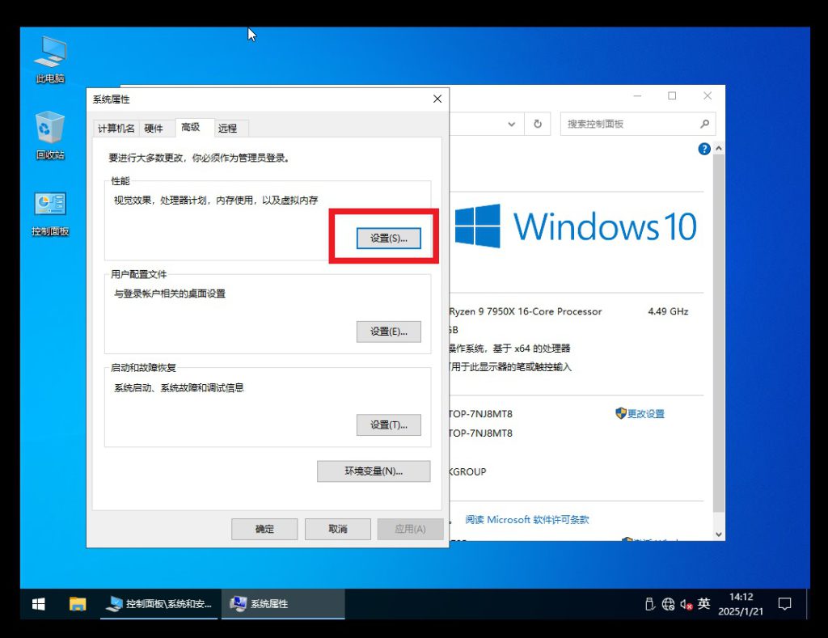Click the scrollbar down arrow
828x638 pixels.
pos(718,534)
